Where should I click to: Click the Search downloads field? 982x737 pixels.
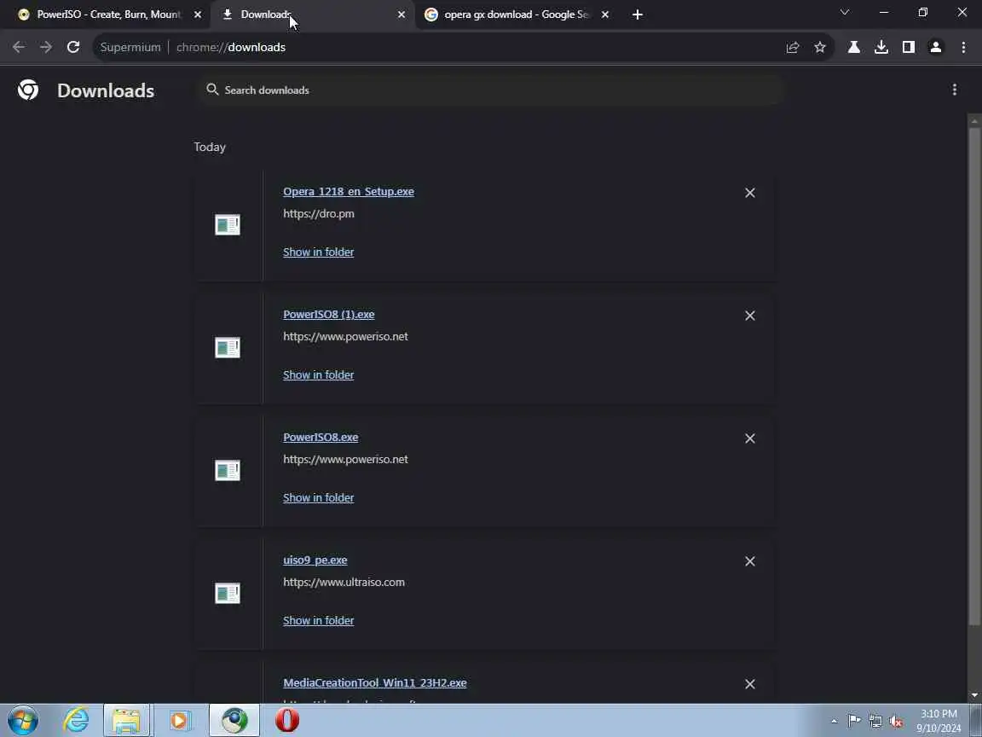(488, 90)
